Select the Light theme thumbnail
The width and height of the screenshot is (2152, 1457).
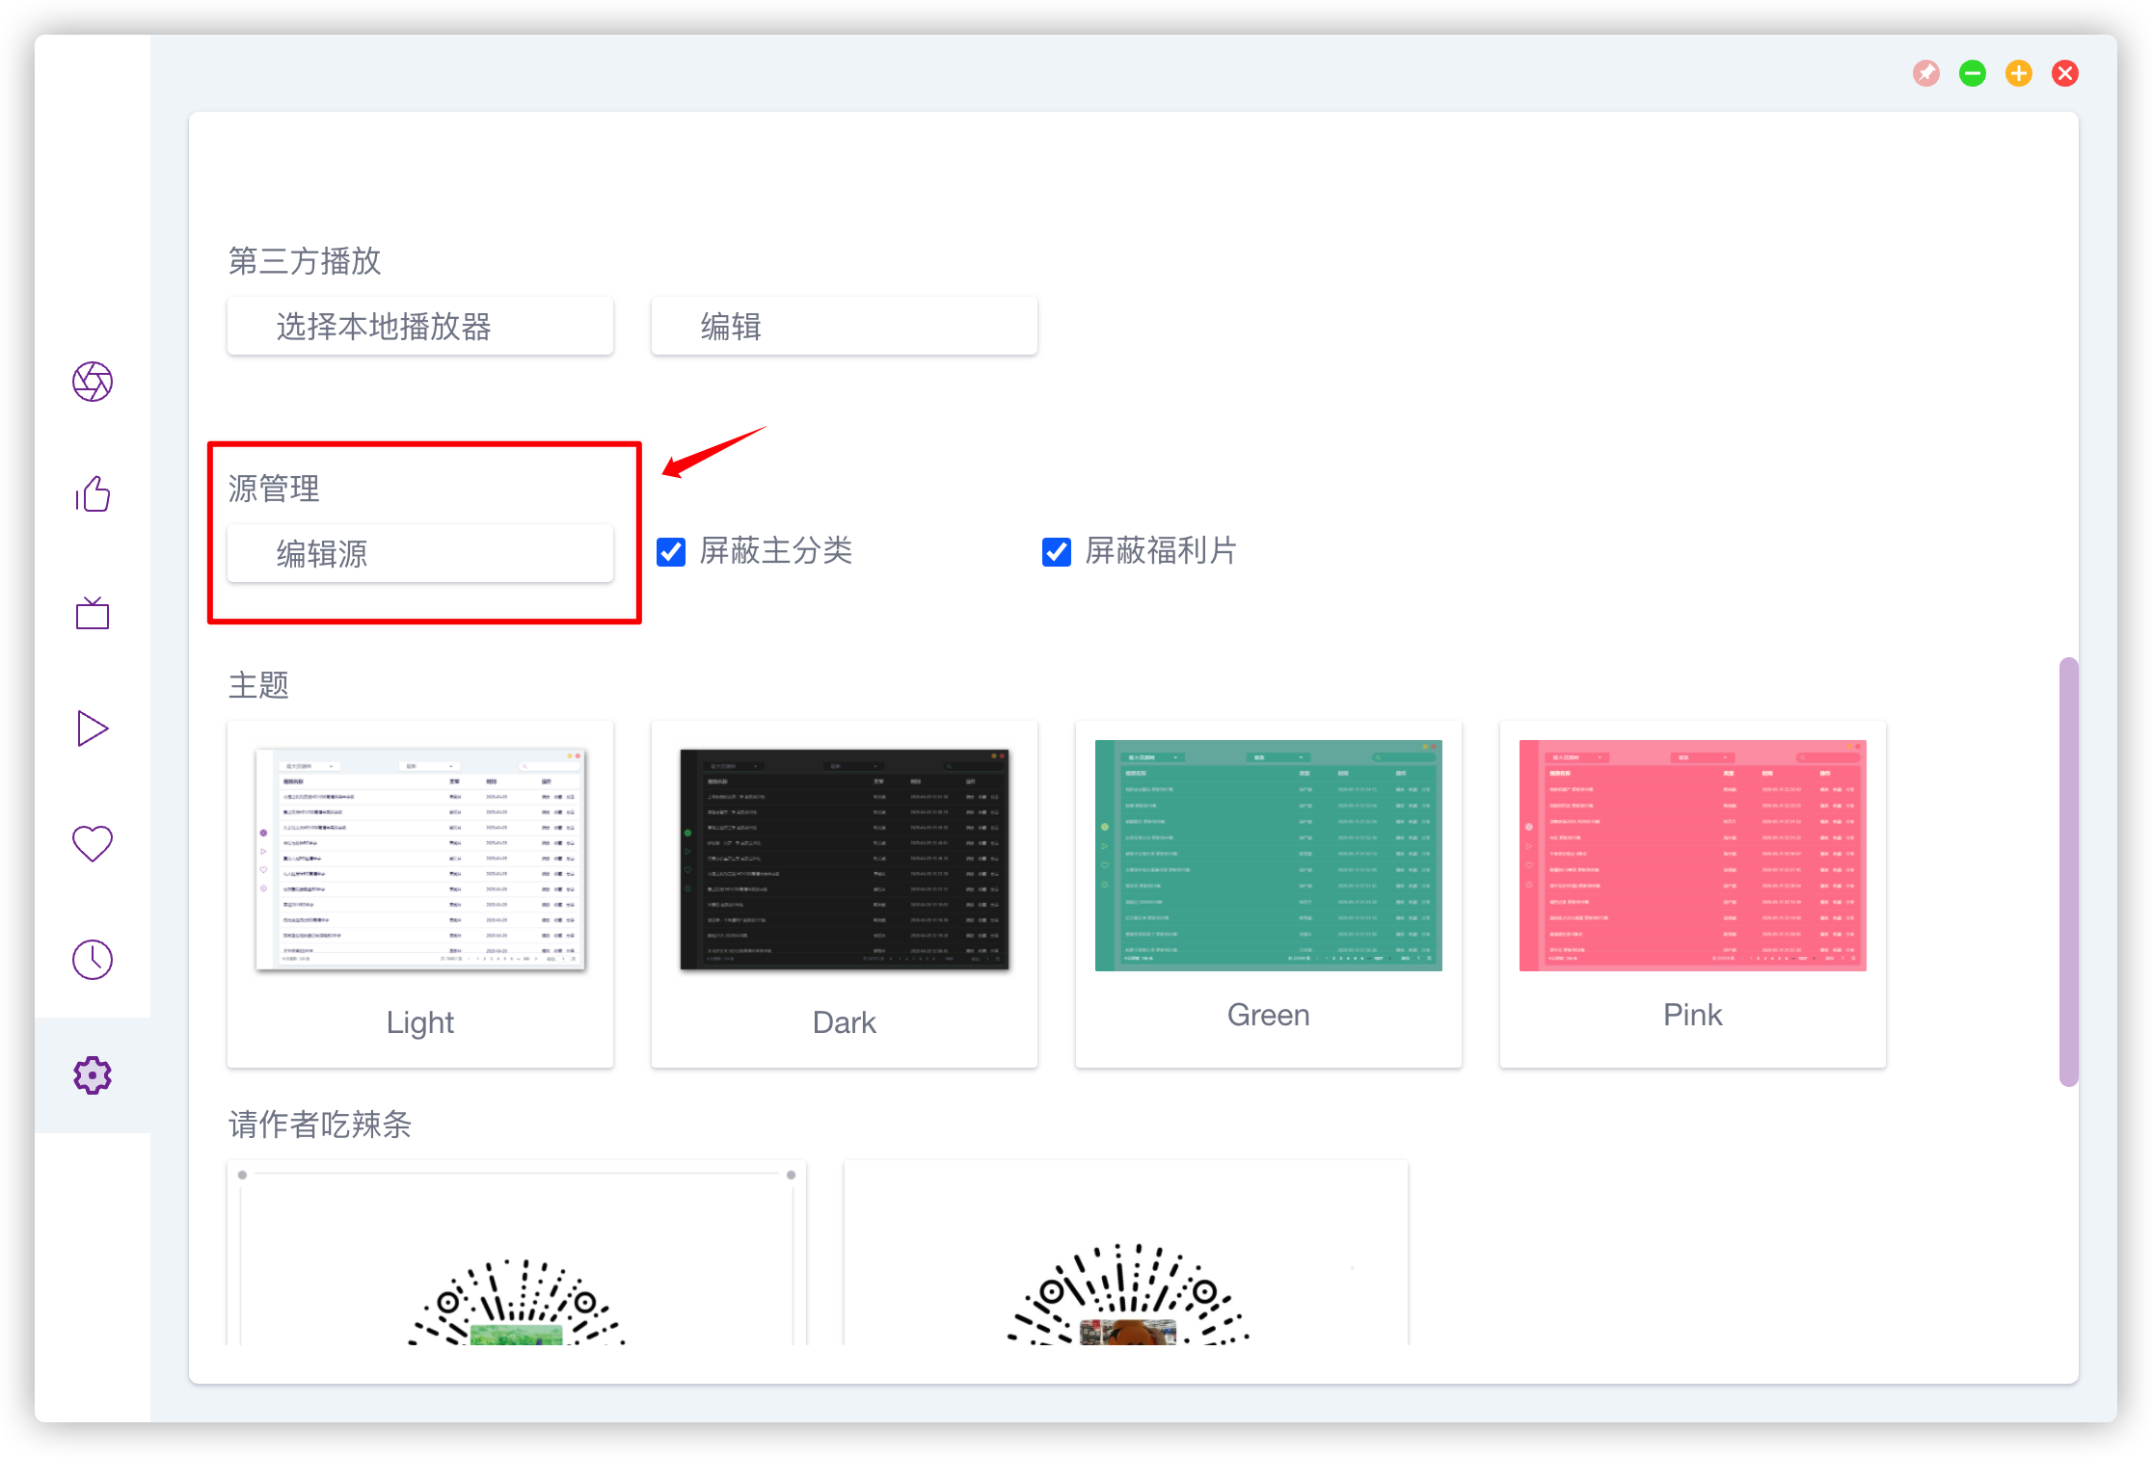tap(420, 860)
